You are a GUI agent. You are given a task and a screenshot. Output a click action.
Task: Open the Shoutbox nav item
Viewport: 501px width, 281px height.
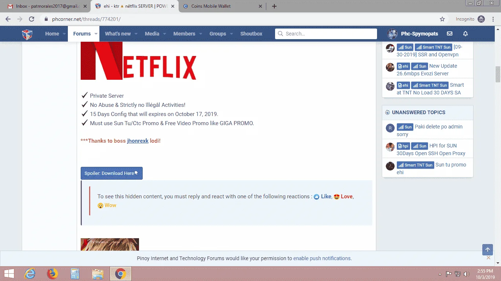251,34
